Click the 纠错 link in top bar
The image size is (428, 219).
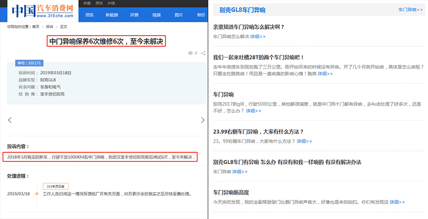(x=111, y=3)
